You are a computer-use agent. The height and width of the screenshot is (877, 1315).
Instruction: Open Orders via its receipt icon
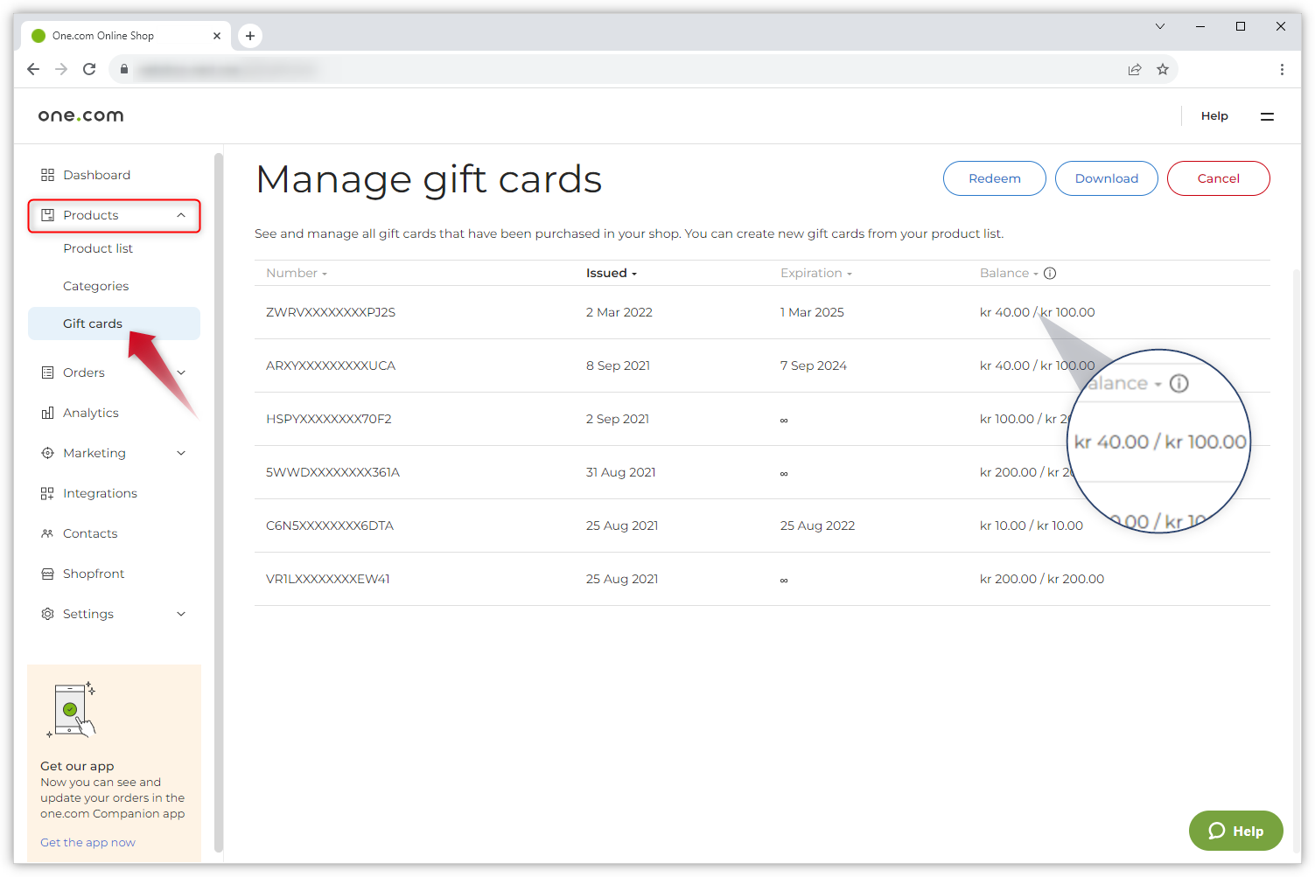tap(48, 372)
